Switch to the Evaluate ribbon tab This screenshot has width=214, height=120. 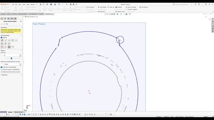pos(41,14)
